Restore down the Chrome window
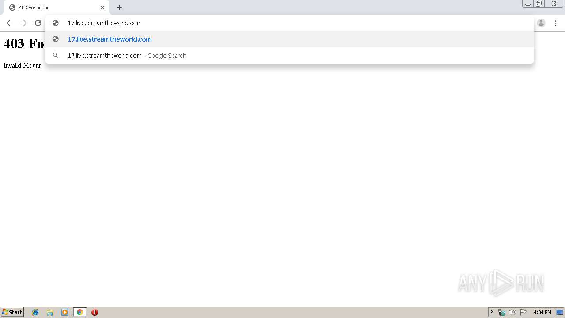Image resolution: width=565 pixels, height=318 pixels. 539,4
